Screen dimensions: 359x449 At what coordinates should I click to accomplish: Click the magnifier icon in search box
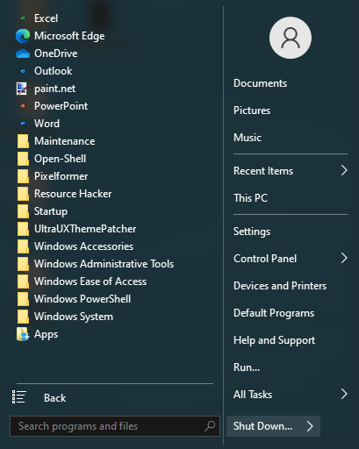210,426
